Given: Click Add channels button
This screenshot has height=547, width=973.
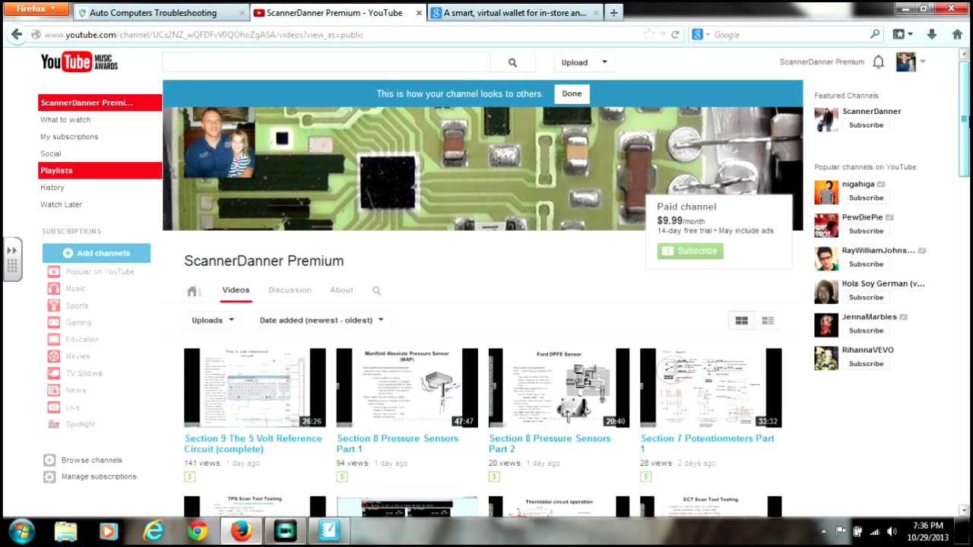Looking at the screenshot, I should pyautogui.click(x=97, y=253).
